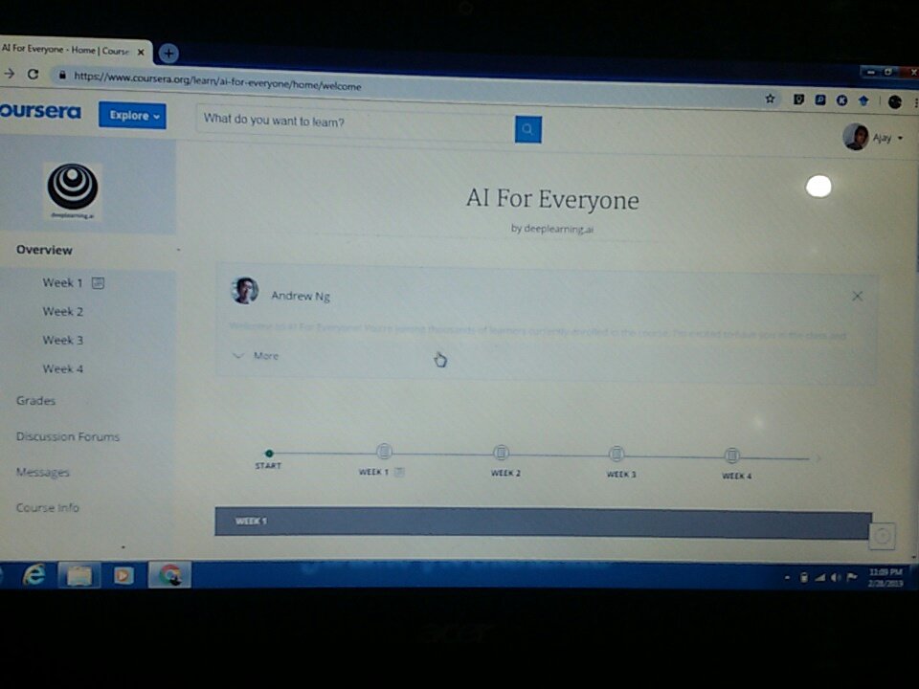Open the media player taskbar icon
The width and height of the screenshot is (919, 689).
pos(123,576)
